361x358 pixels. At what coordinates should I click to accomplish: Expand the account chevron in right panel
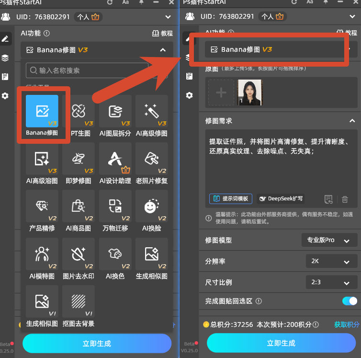[x=352, y=16]
